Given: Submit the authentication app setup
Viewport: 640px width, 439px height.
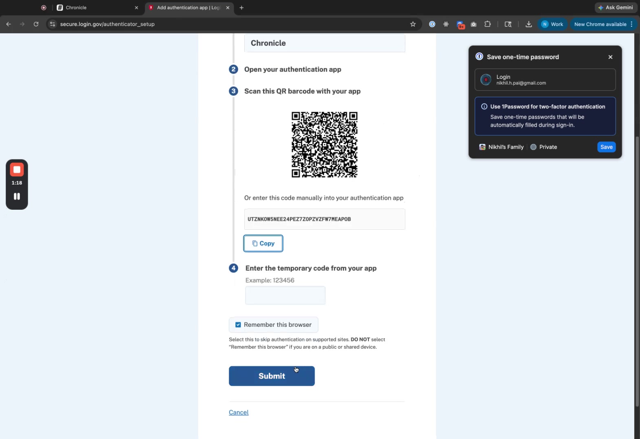Looking at the screenshot, I should tap(272, 376).
